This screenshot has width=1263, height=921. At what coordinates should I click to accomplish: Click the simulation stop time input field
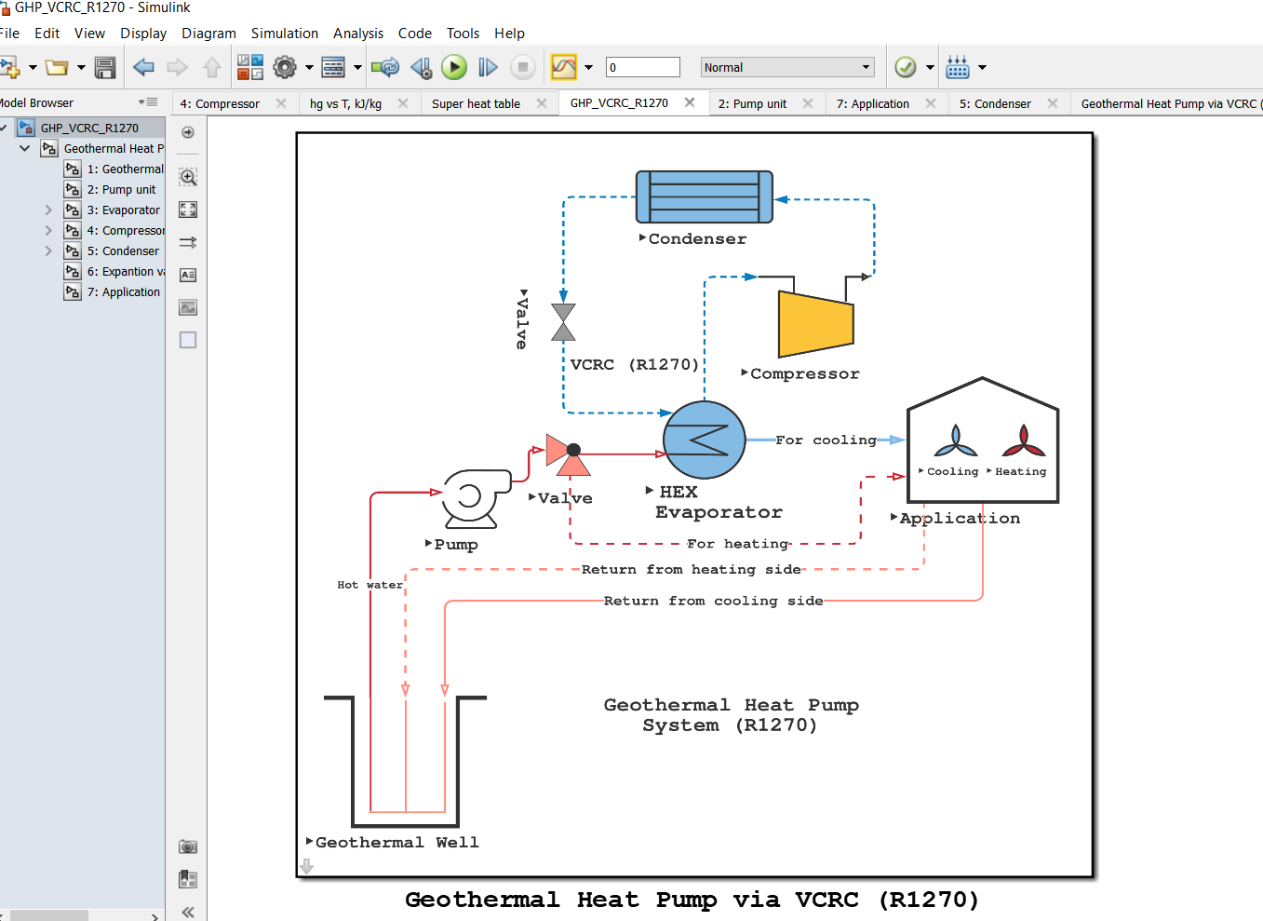click(x=643, y=67)
